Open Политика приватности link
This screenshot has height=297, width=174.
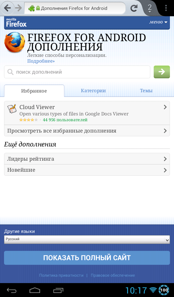click(61, 275)
